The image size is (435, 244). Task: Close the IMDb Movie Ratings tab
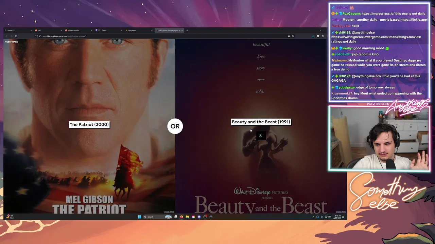182,30
